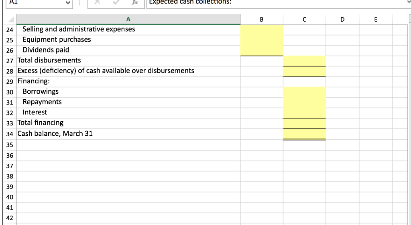The image size is (411, 225).
Task: Open the Name Box dropdown arrow
Action: [x=68, y=3]
